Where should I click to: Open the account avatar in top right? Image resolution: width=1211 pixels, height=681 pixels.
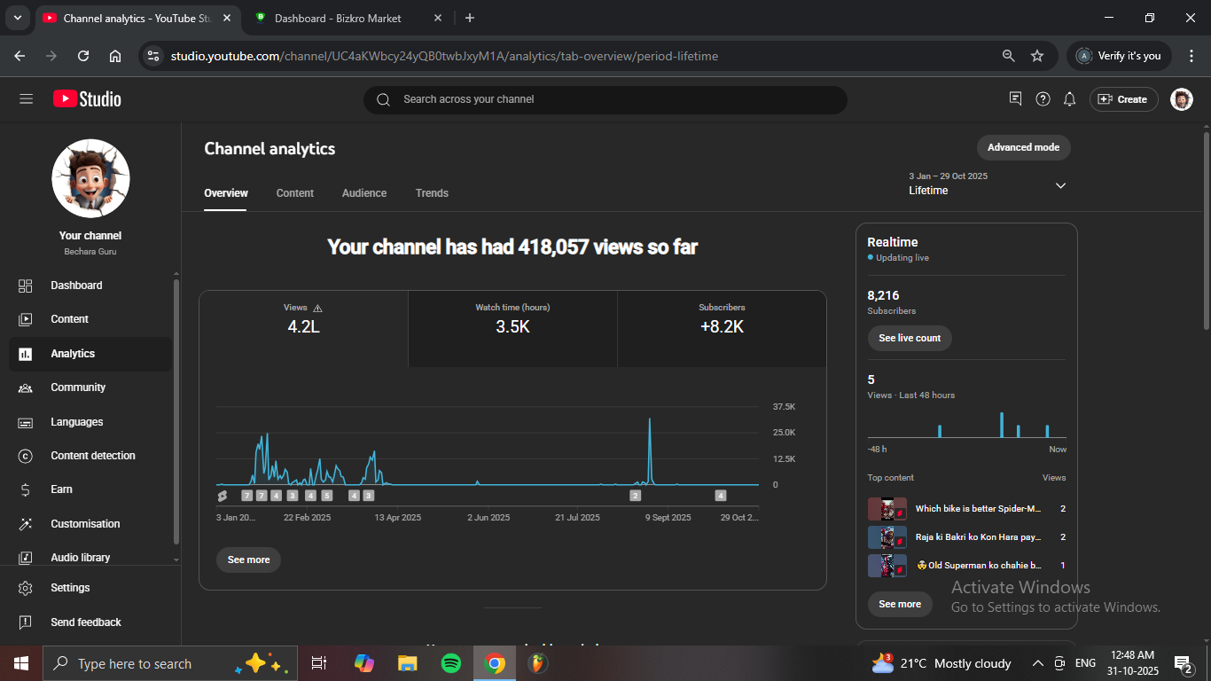[x=1181, y=99]
